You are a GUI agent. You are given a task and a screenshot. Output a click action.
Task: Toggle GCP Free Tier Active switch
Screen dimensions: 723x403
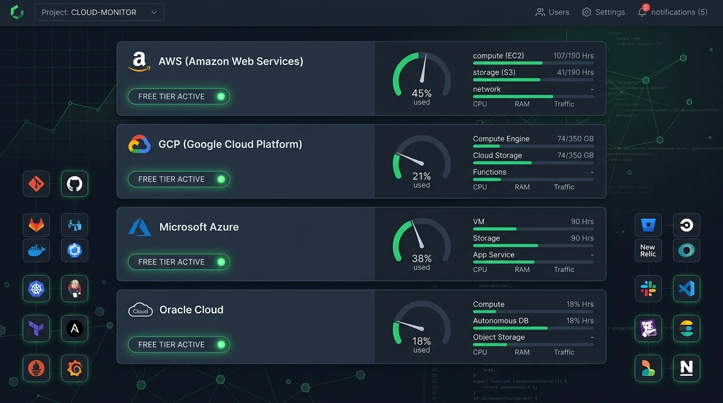click(179, 179)
